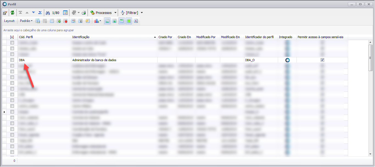This screenshot has width=375, height=167.
Task: Click Permitir acesso à campos sensíveis header
Action: pyautogui.click(x=322, y=37)
